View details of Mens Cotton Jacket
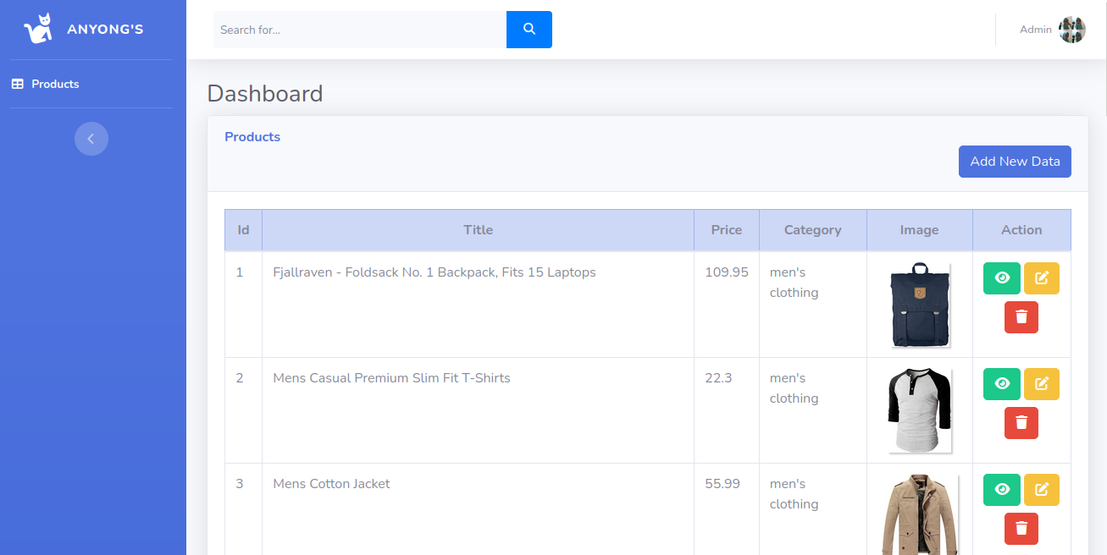The width and height of the screenshot is (1107, 555). click(x=1002, y=490)
